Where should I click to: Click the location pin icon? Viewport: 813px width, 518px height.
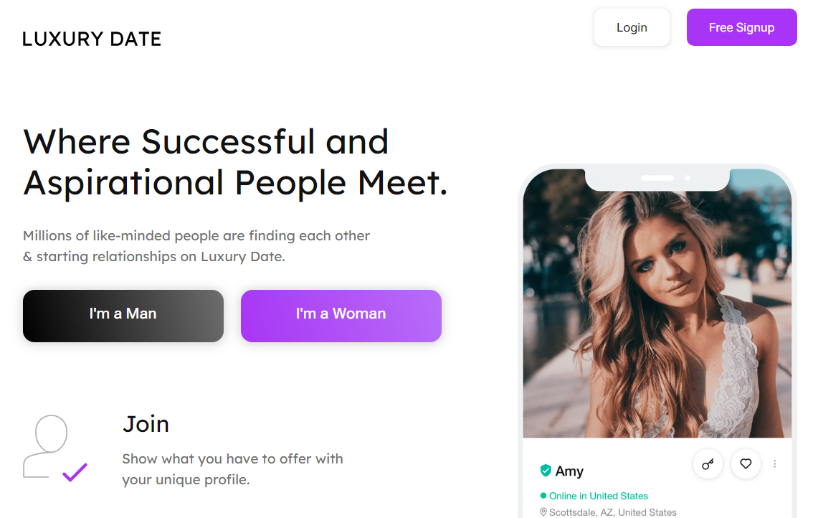[543, 512]
